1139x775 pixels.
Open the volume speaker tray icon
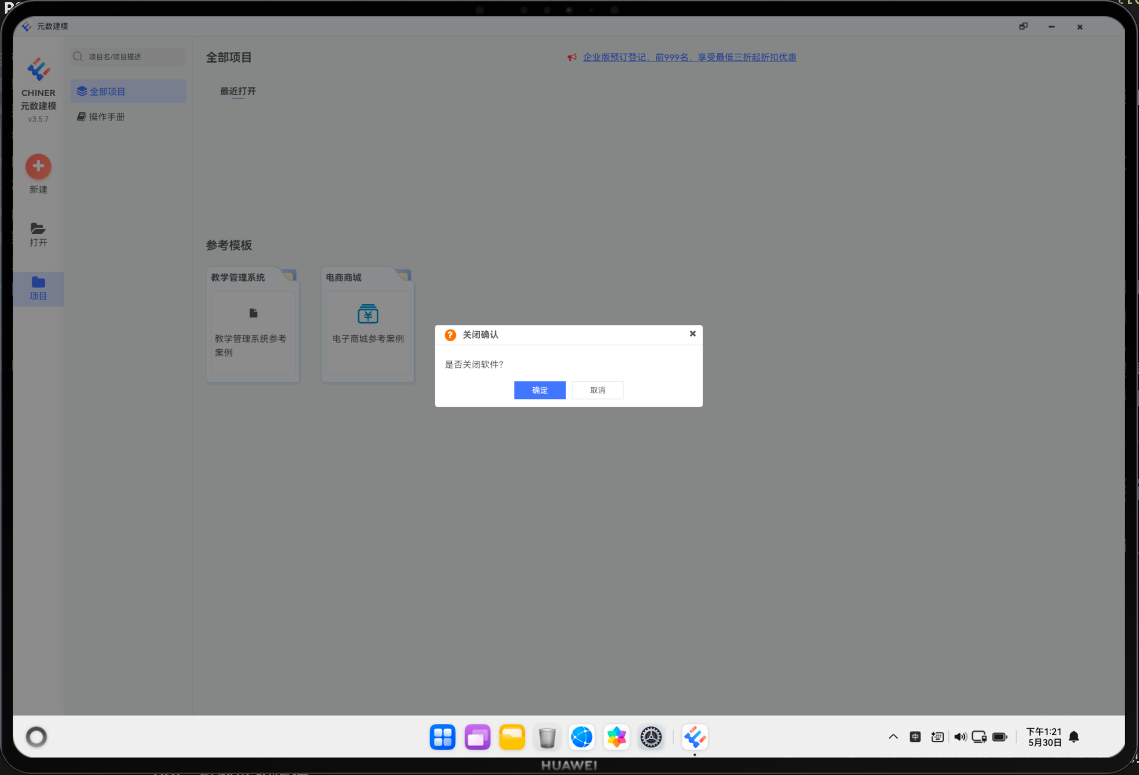click(x=960, y=737)
